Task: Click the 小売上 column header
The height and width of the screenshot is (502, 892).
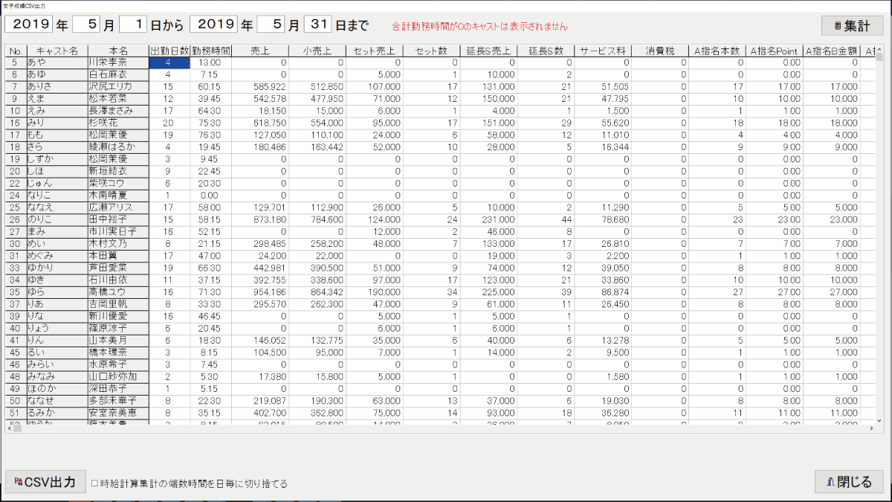Action: tap(317, 51)
